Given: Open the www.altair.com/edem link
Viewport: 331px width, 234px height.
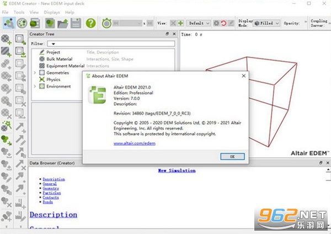Looking at the screenshot, I should [135, 143].
